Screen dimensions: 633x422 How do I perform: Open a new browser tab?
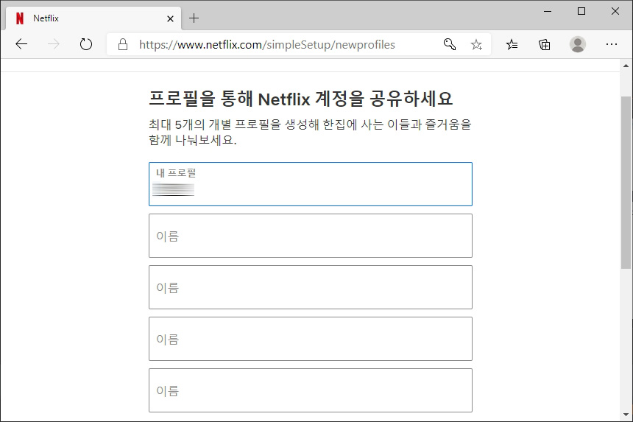[194, 18]
